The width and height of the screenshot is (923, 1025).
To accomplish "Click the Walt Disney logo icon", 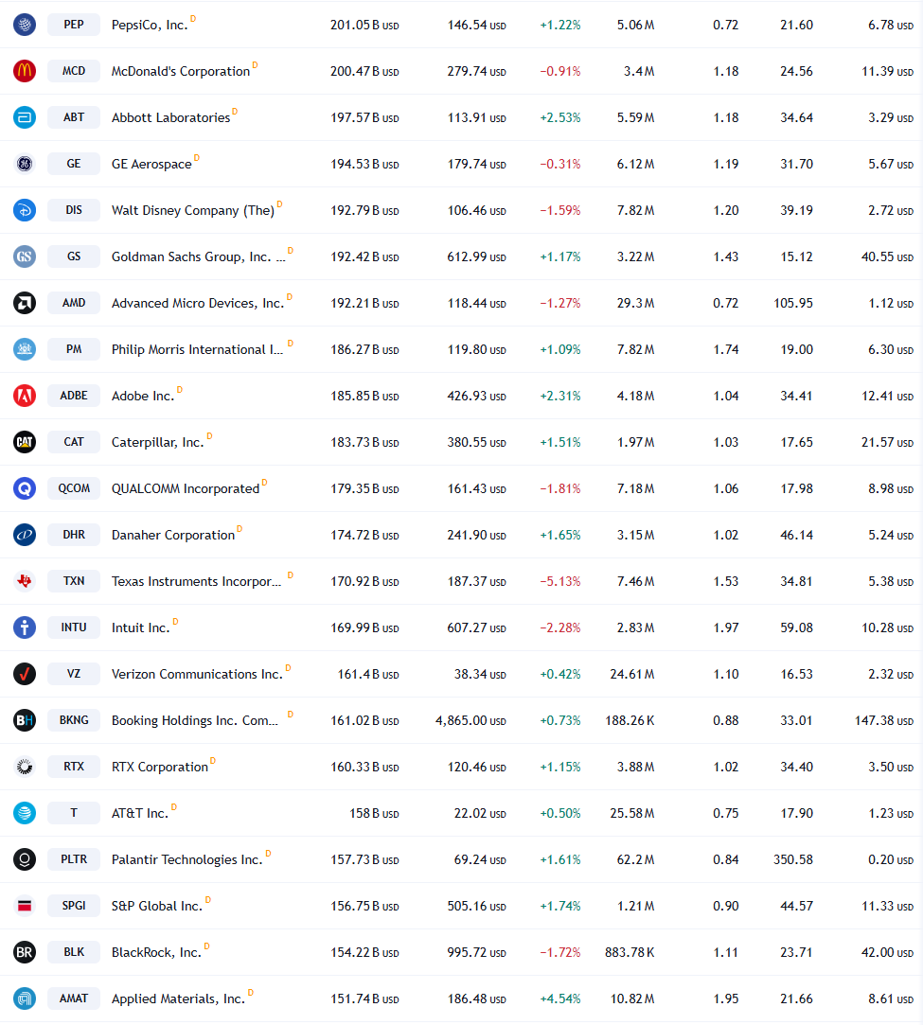I will point(25,210).
